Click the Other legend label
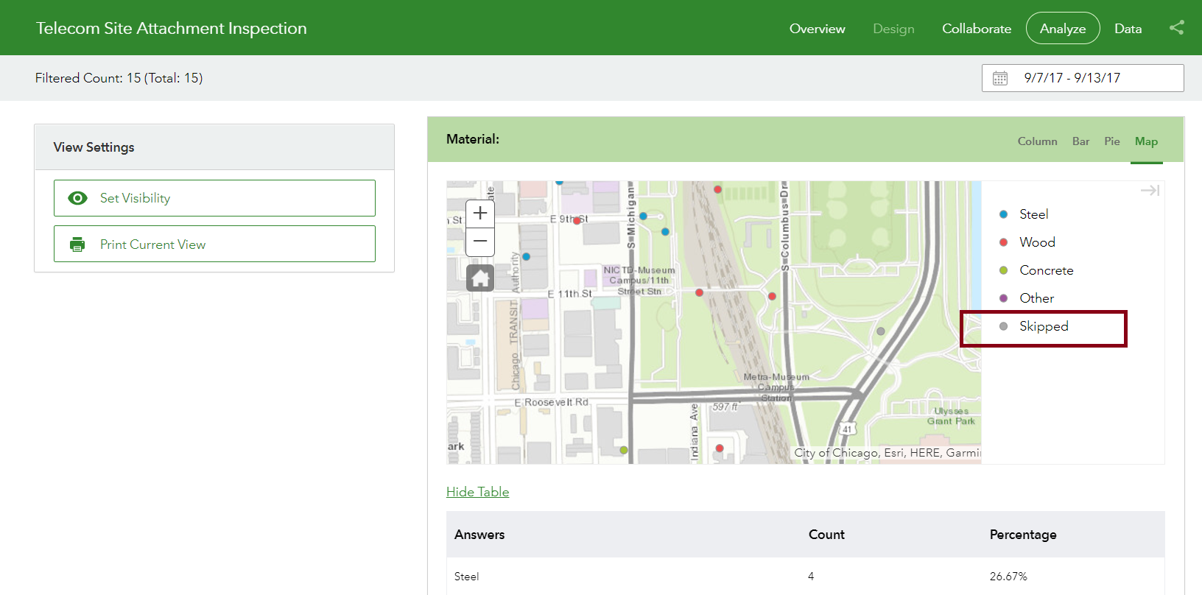1202x595 pixels. pyautogui.click(x=1036, y=298)
